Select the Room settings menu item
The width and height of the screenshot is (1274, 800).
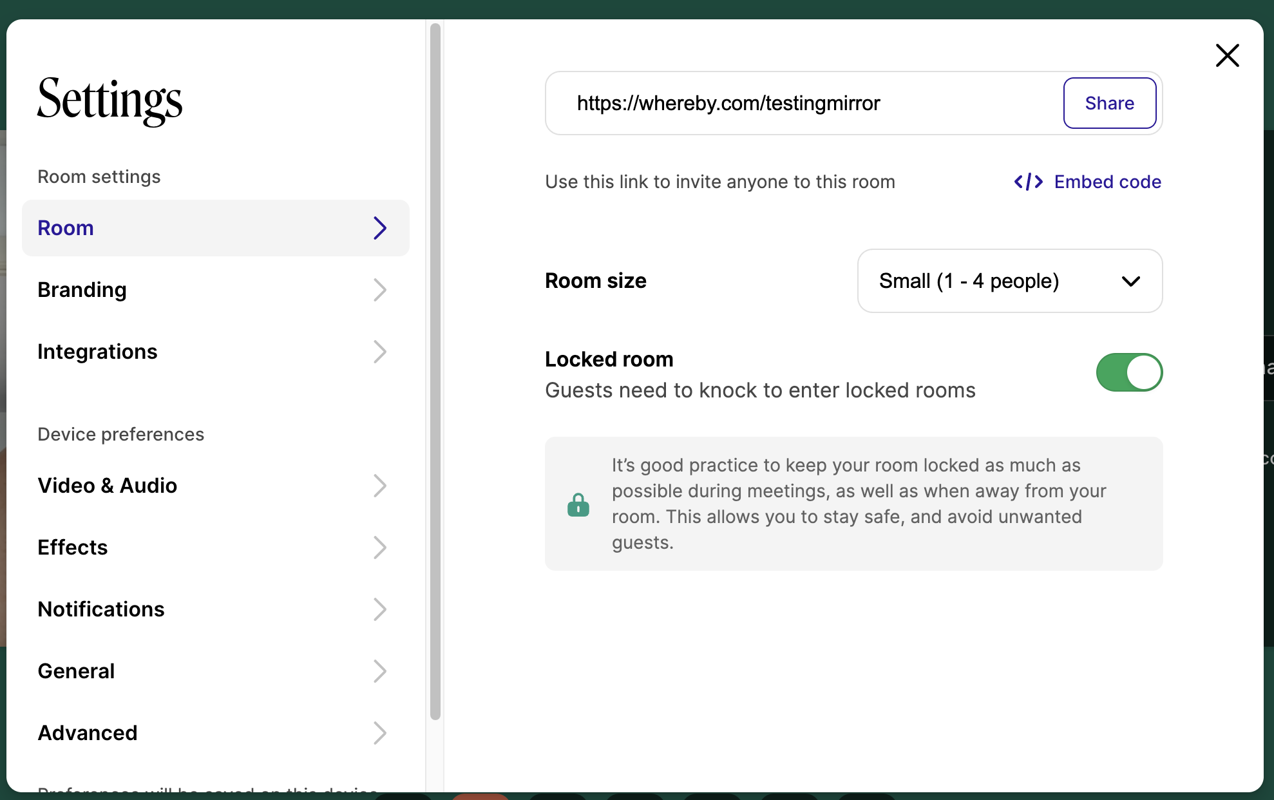[215, 228]
